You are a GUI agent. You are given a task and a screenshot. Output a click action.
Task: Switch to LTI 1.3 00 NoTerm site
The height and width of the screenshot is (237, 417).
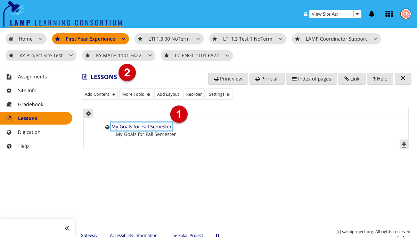coord(169,39)
